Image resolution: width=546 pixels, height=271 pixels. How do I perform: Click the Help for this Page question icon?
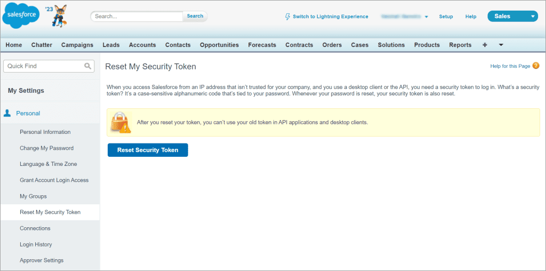536,66
